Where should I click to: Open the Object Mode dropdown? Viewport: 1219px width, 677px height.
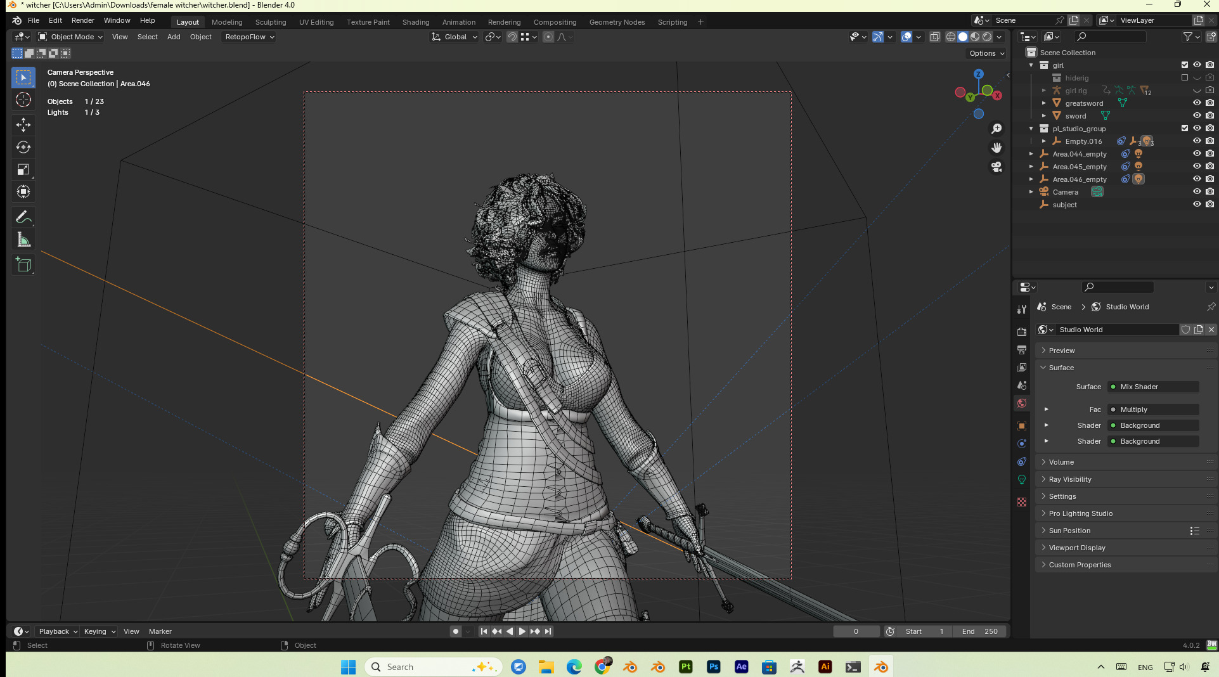point(70,37)
